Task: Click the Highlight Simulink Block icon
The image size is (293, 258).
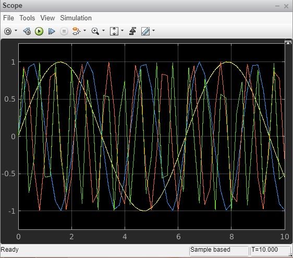Action: tap(77, 31)
